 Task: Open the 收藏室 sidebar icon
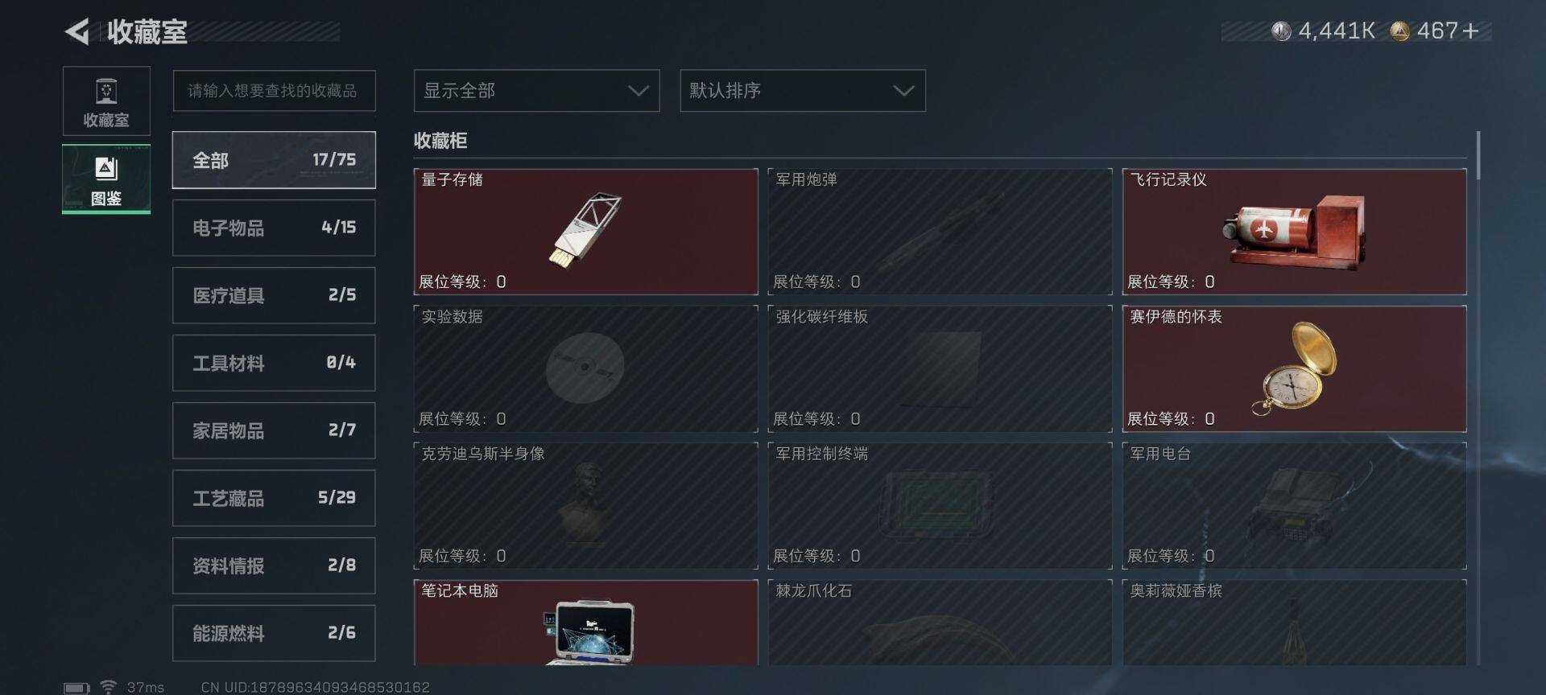click(x=106, y=101)
